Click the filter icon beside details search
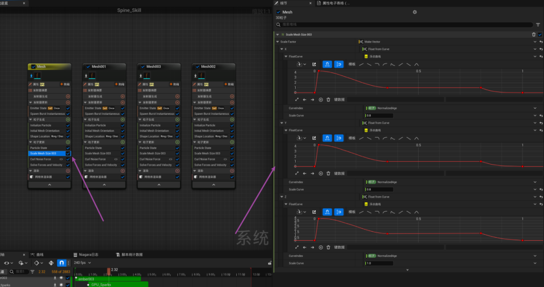This screenshot has width=544, height=287. click(x=538, y=25)
